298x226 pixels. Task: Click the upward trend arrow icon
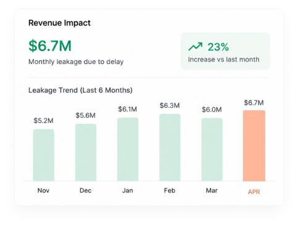pyautogui.click(x=195, y=47)
